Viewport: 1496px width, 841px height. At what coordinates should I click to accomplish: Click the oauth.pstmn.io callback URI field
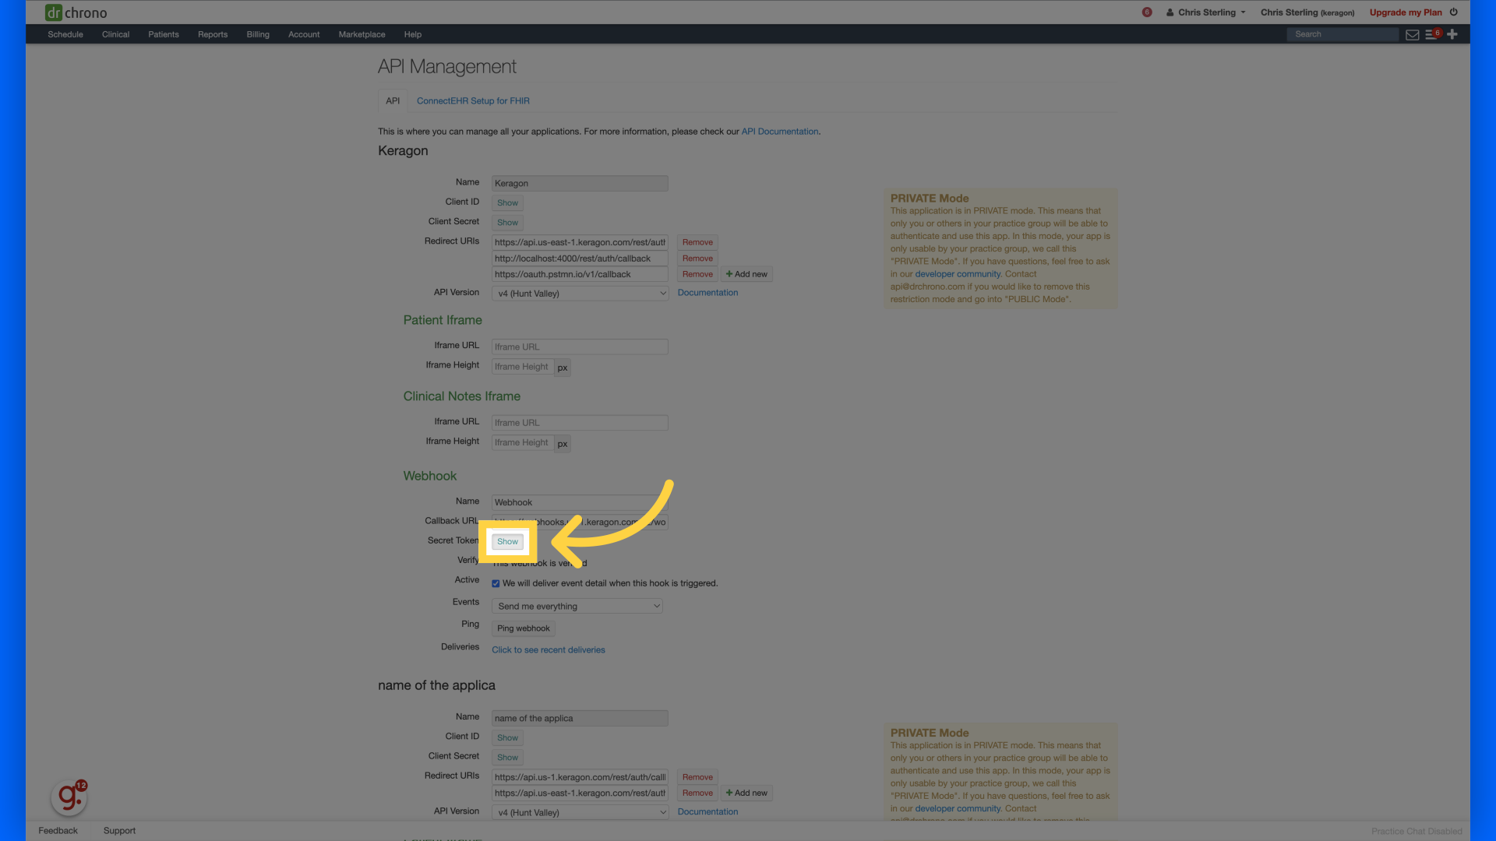coord(580,274)
